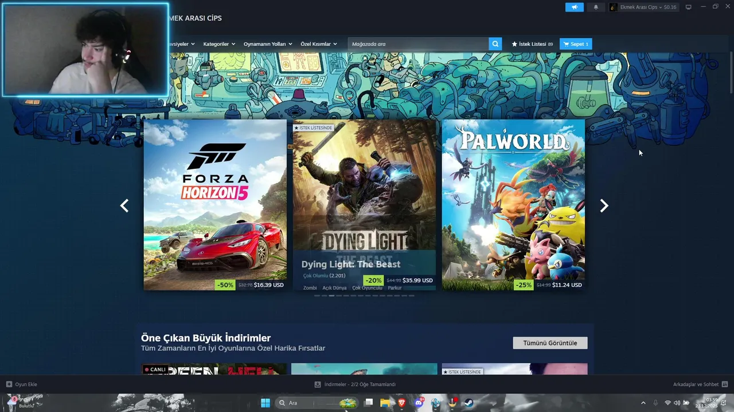This screenshot has width=734, height=412.
Task: Click the $35.99 USD Dying Light price
Action: pos(417,280)
